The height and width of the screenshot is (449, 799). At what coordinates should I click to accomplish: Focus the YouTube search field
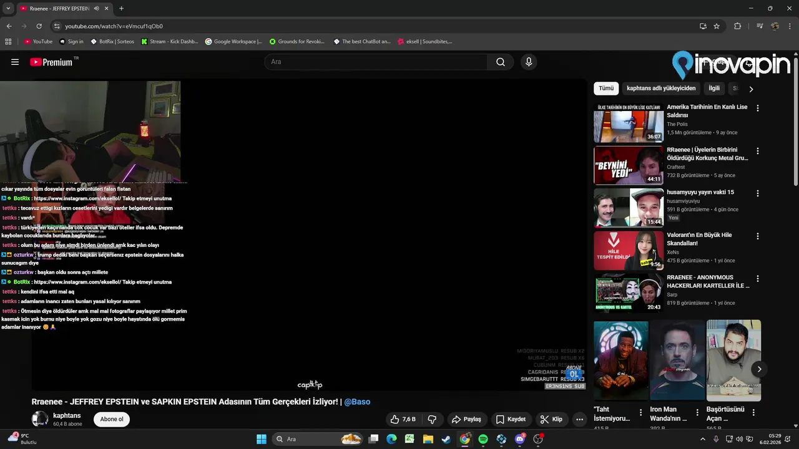[x=376, y=62]
